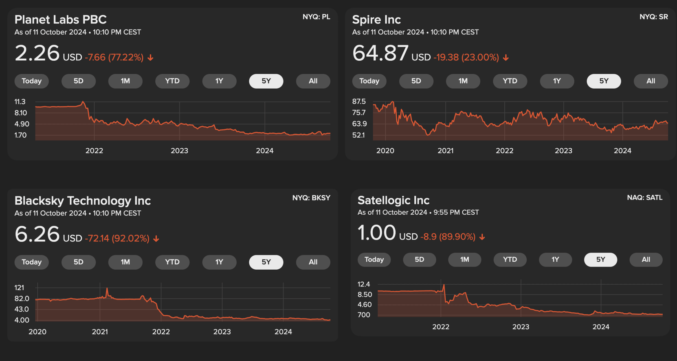This screenshot has width=677, height=361.
Task: Switch Satellogic chart to YTD
Action: [x=510, y=260]
